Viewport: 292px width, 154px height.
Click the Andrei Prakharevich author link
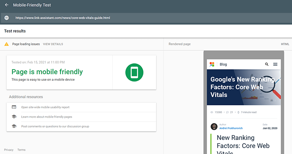[x=231, y=128]
